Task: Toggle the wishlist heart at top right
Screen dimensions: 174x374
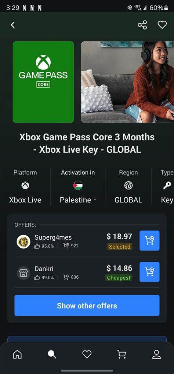Action: point(162,25)
